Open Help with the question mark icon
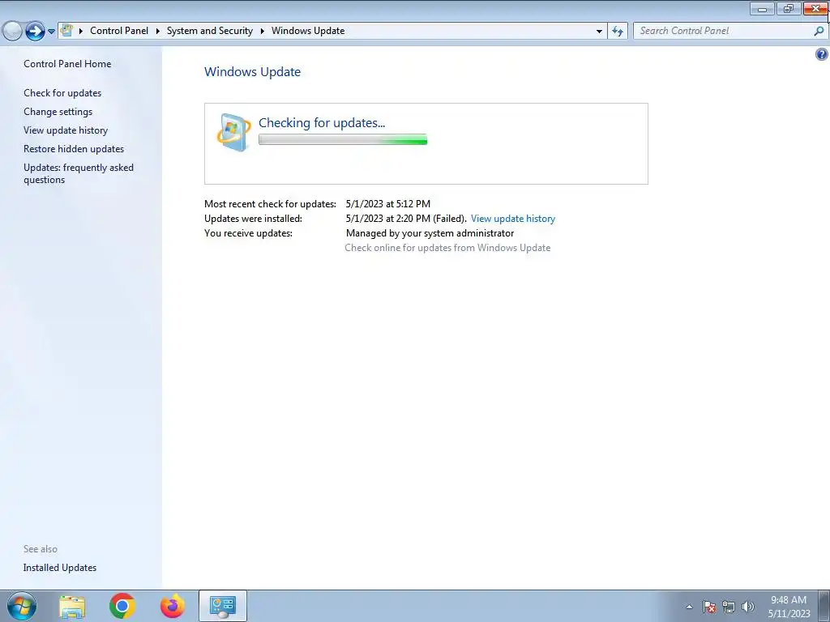Image resolution: width=830 pixels, height=622 pixels. coord(822,54)
